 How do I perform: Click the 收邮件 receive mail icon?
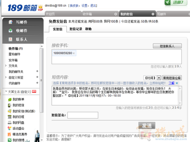(10, 31)
